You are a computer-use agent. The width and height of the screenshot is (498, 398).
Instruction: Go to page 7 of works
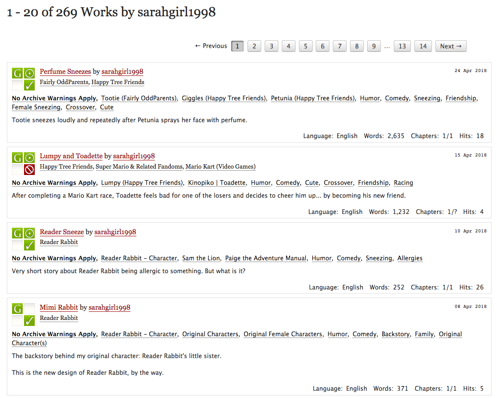[x=340, y=46]
